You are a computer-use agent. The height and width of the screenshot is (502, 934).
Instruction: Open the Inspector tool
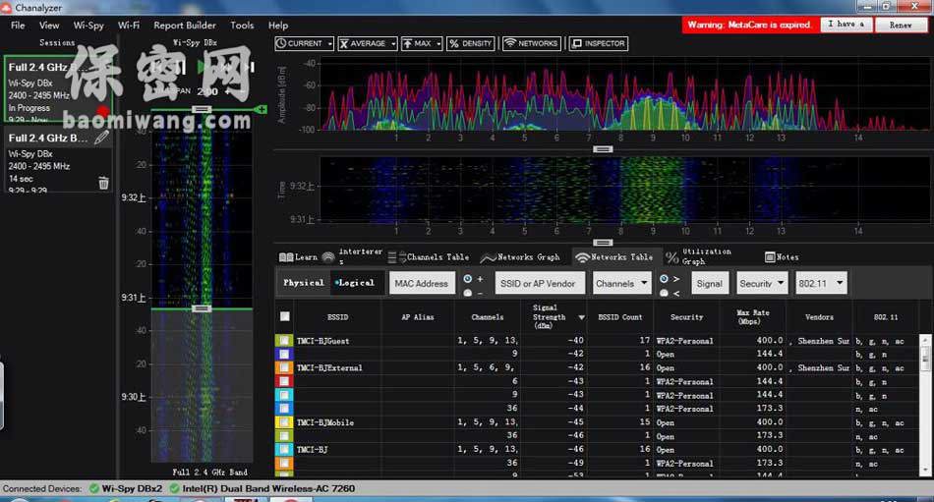pyautogui.click(x=598, y=44)
